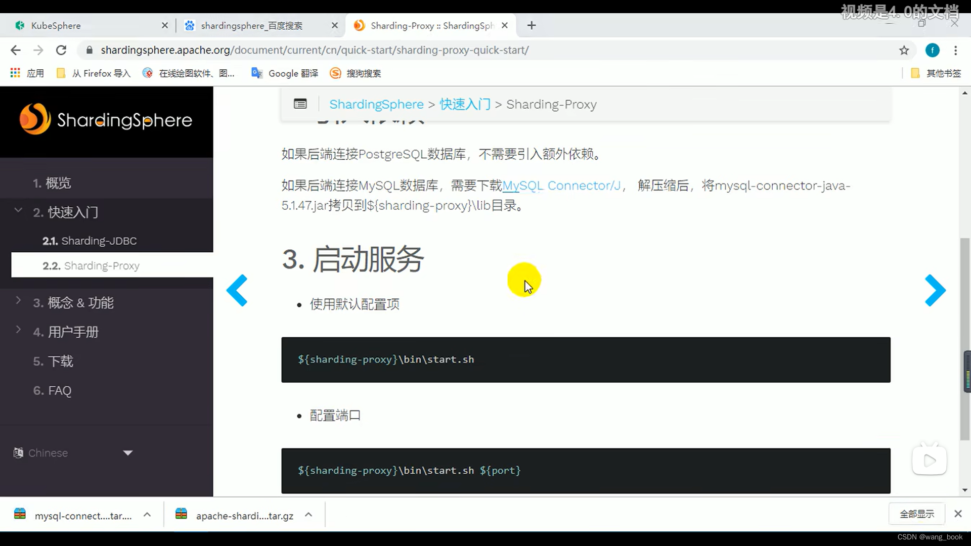Screen dimensions: 971x546
Task: Close the shardingsphere Baidu search tab
Action: tap(334, 25)
